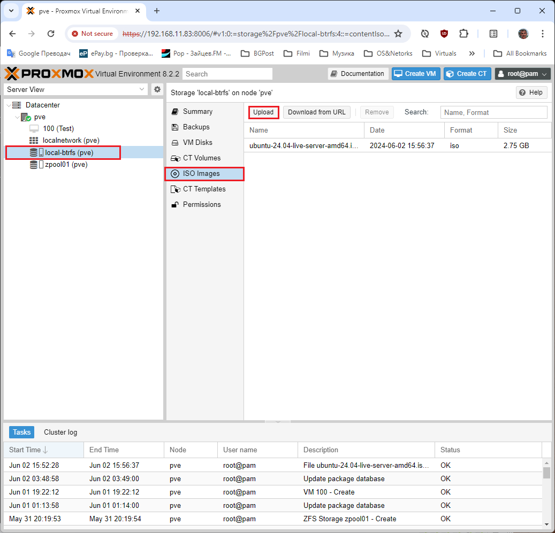Open a new browser tab

coord(157,11)
